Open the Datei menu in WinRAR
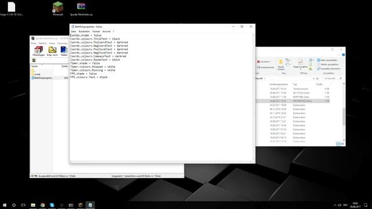The image size is (372, 209). 34,44
